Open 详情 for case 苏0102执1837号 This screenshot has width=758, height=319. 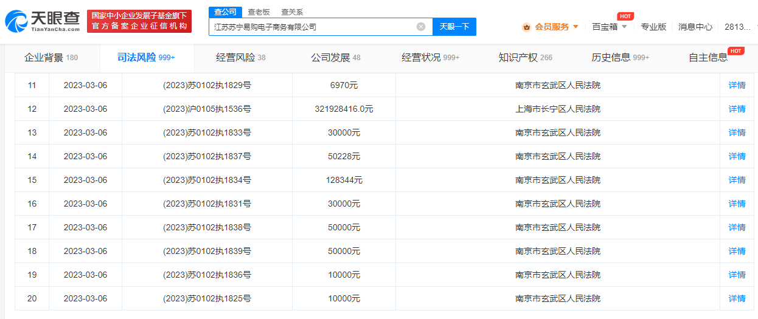pyautogui.click(x=737, y=156)
